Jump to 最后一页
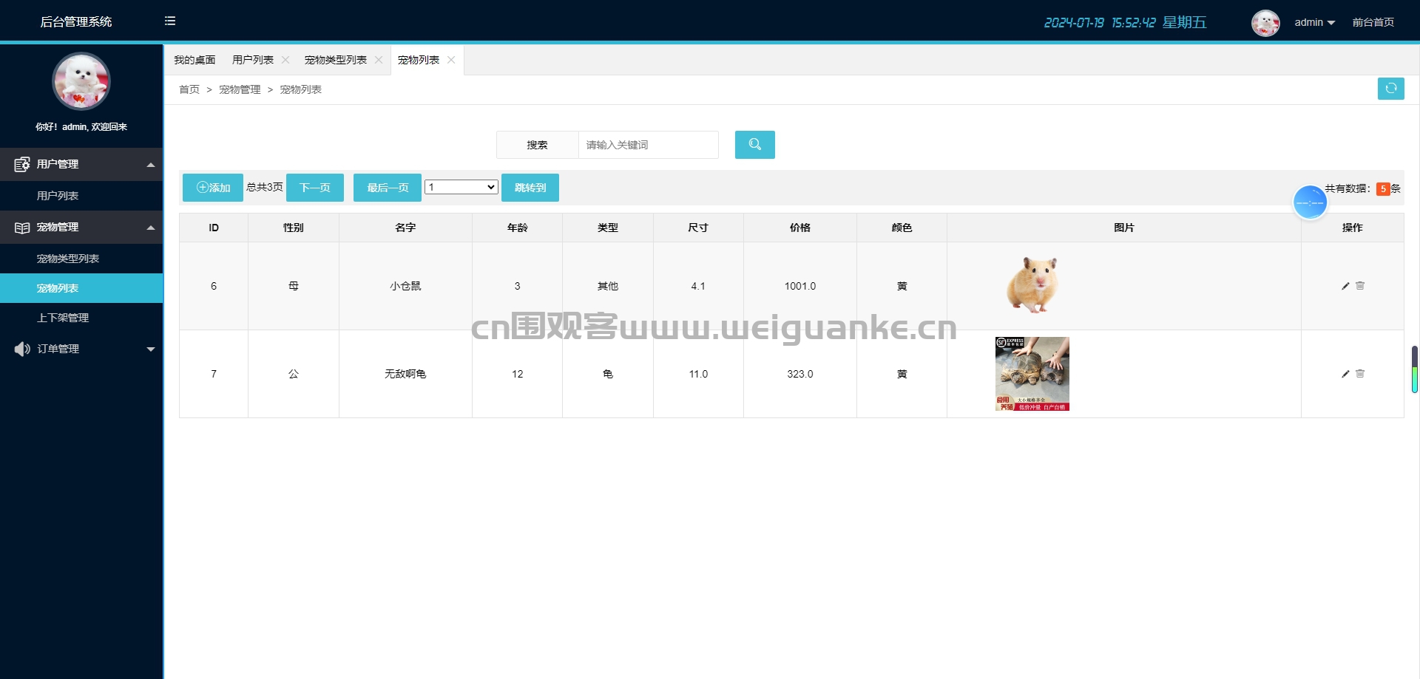Image resolution: width=1420 pixels, height=679 pixels. point(388,188)
